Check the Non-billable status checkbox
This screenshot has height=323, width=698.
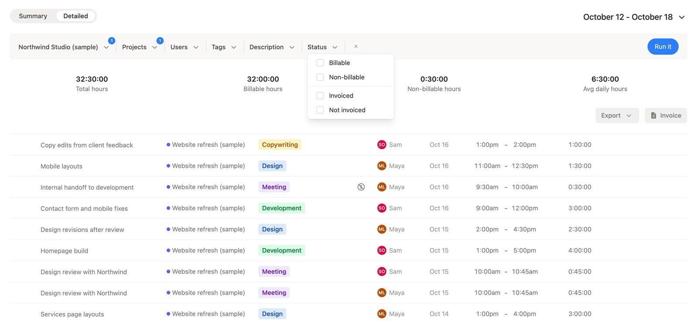point(320,77)
